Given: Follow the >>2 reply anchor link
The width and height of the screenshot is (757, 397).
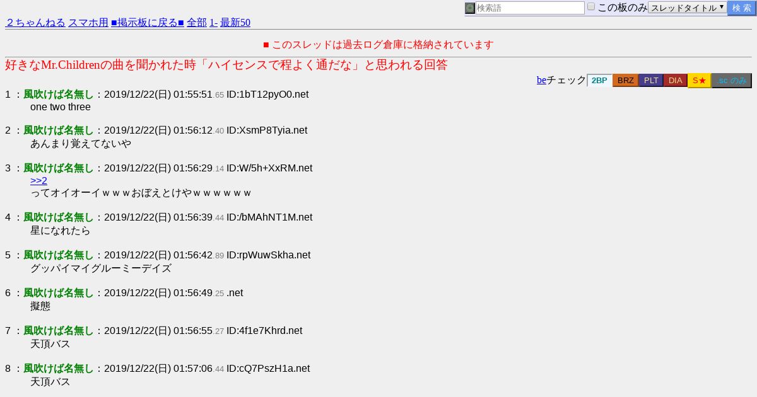Looking at the screenshot, I should (38, 181).
